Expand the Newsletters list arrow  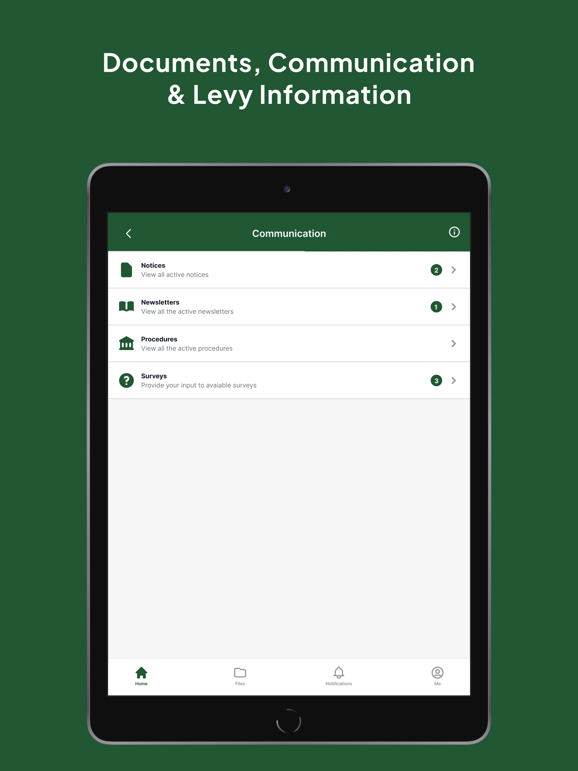coord(455,305)
